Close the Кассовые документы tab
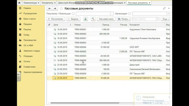 tap(149, 3)
